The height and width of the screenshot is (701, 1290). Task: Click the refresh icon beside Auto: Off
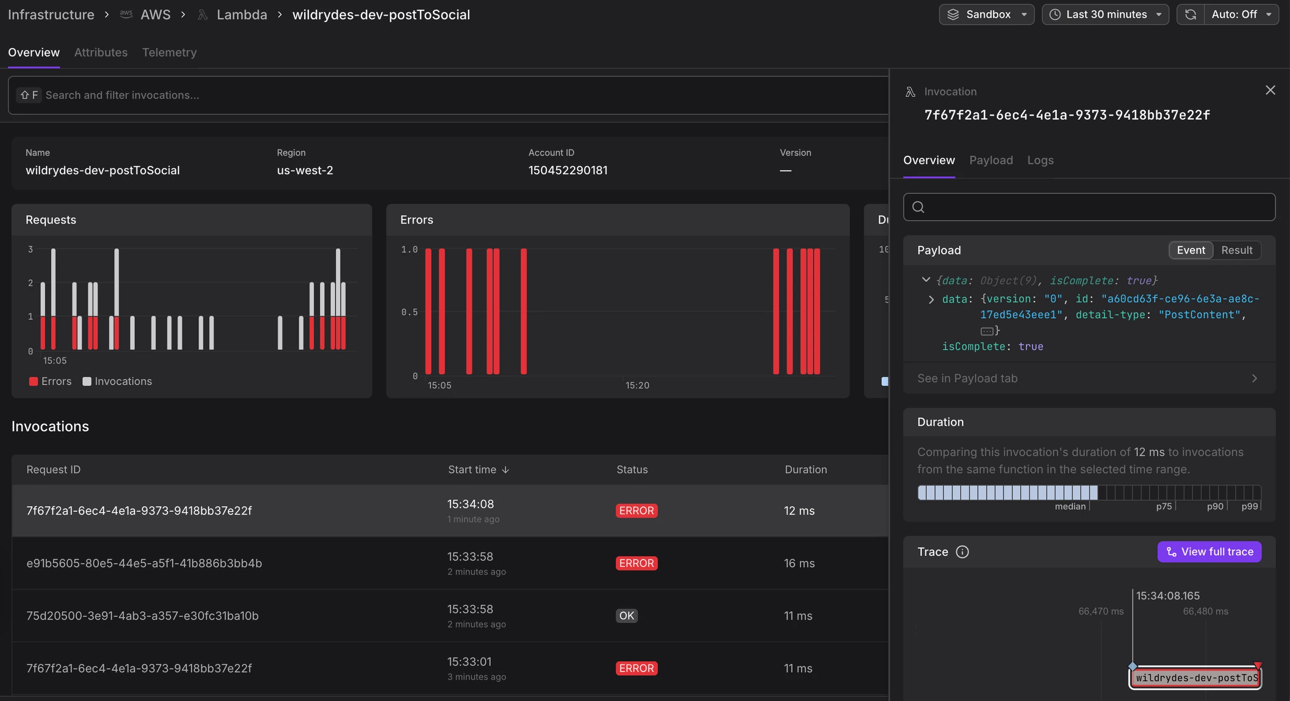click(x=1191, y=15)
